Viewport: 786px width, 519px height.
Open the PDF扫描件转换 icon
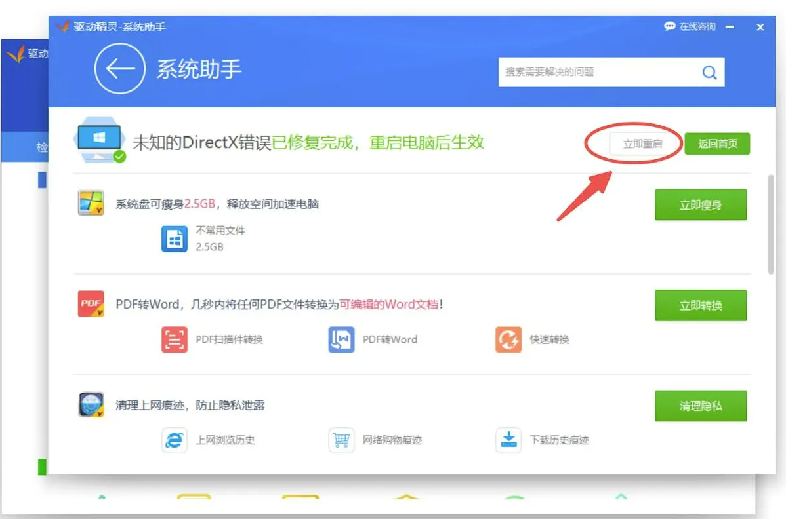[x=175, y=339]
